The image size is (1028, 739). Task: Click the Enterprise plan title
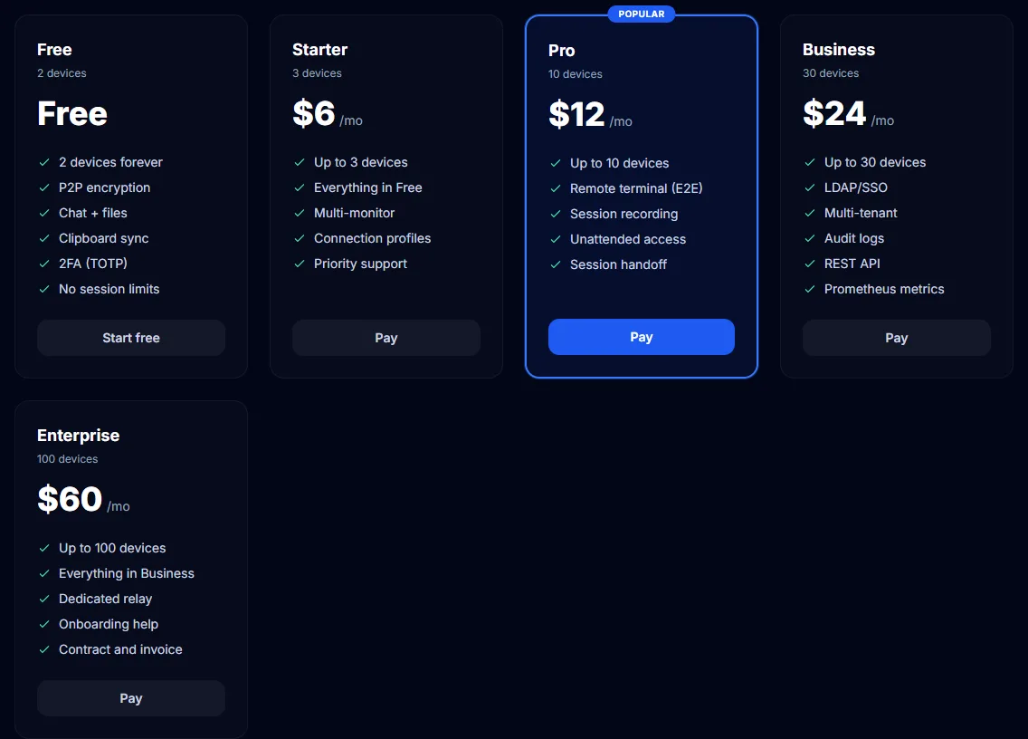(x=79, y=436)
